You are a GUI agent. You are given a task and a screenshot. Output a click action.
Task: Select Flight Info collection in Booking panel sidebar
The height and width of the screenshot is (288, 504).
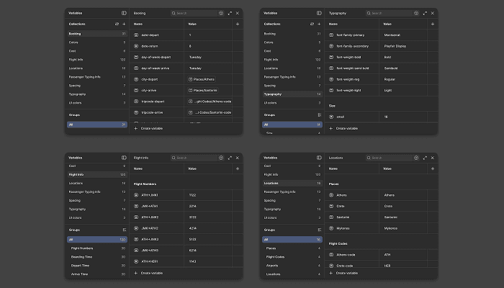pyautogui.click(x=97, y=60)
